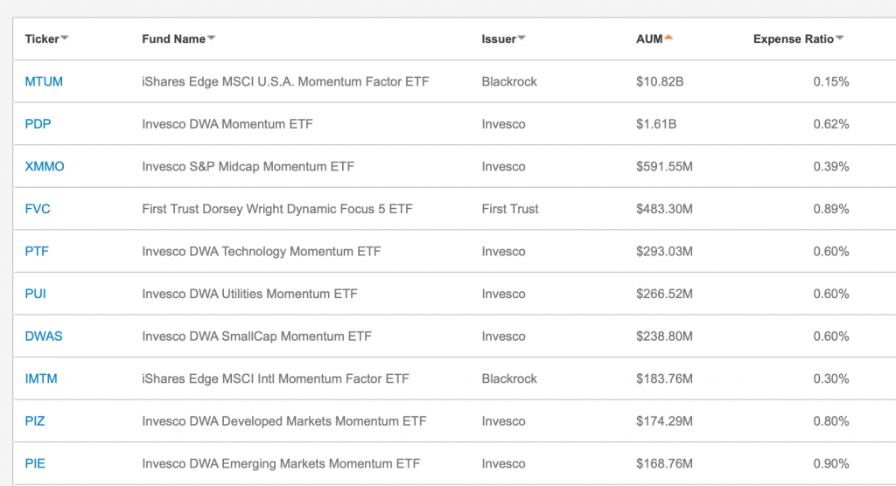Viewport: 896px width, 486px height.
Task: Open the PTF ticker link
Action: pyautogui.click(x=37, y=251)
